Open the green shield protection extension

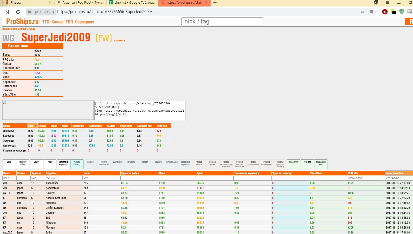402,12
